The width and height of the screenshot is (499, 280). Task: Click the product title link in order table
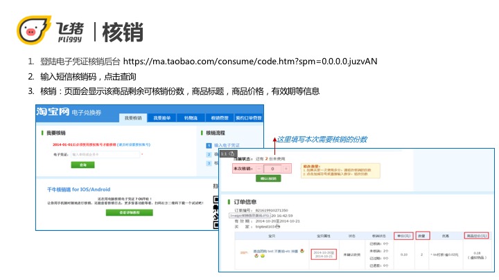(276, 251)
